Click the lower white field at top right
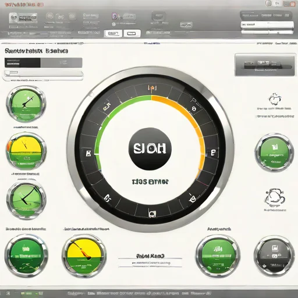The width and height of the screenshot is (298, 298). pos(267,32)
